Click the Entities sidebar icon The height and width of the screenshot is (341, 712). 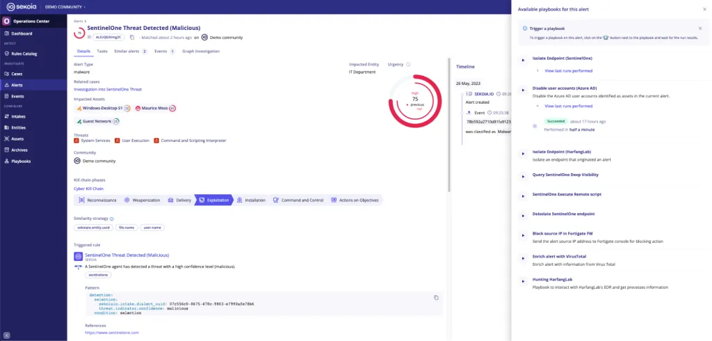coord(6,128)
